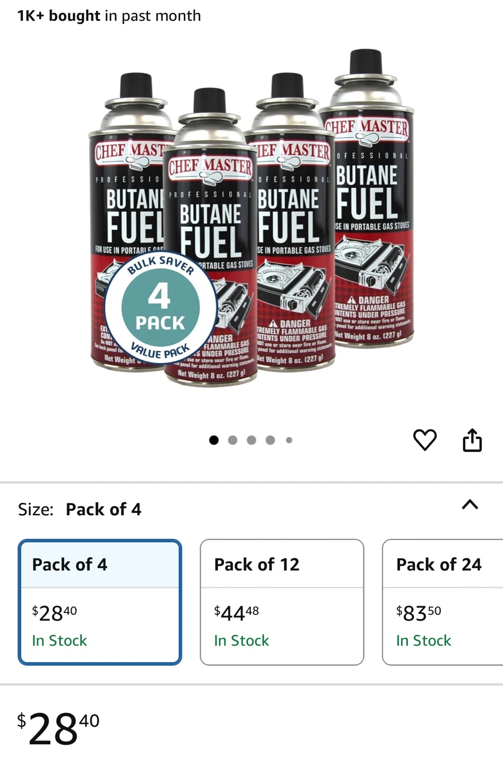Select the Pack of 4 size option

[100, 602]
